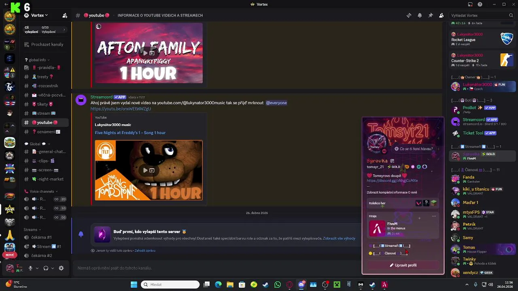Open the youtu.be video link
The height and width of the screenshot is (291, 518).
pyautogui.click(x=121, y=109)
